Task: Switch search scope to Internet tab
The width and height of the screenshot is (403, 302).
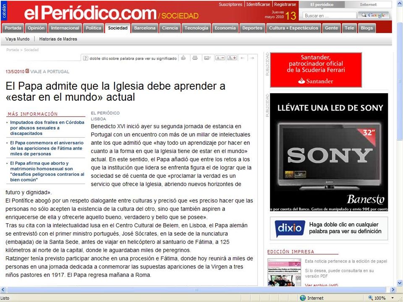Action: coord(368,5)
